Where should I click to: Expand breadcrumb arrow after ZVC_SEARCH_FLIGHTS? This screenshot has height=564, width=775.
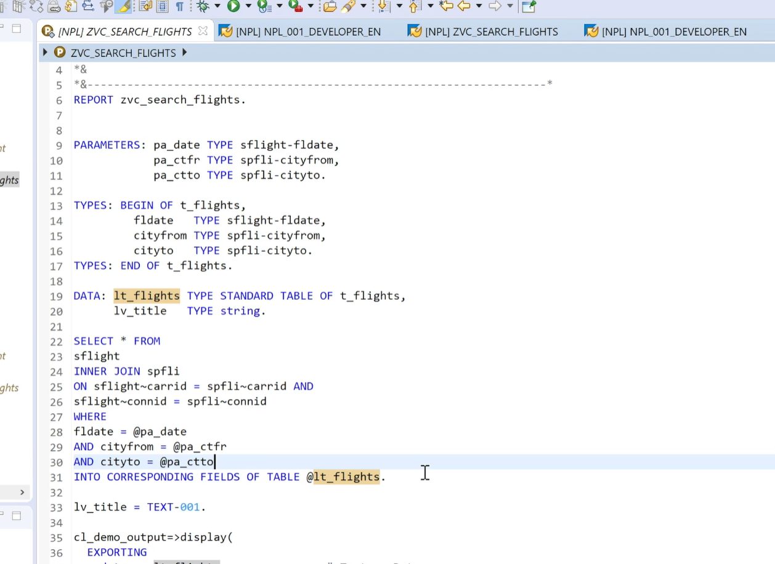point(184,53)
